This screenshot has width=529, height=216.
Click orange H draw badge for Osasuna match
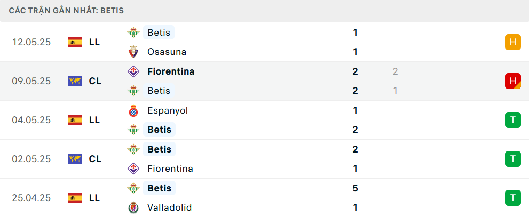tap(513, 42)
